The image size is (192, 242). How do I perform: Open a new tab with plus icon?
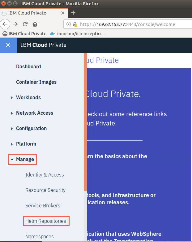(x=73, y=13)
